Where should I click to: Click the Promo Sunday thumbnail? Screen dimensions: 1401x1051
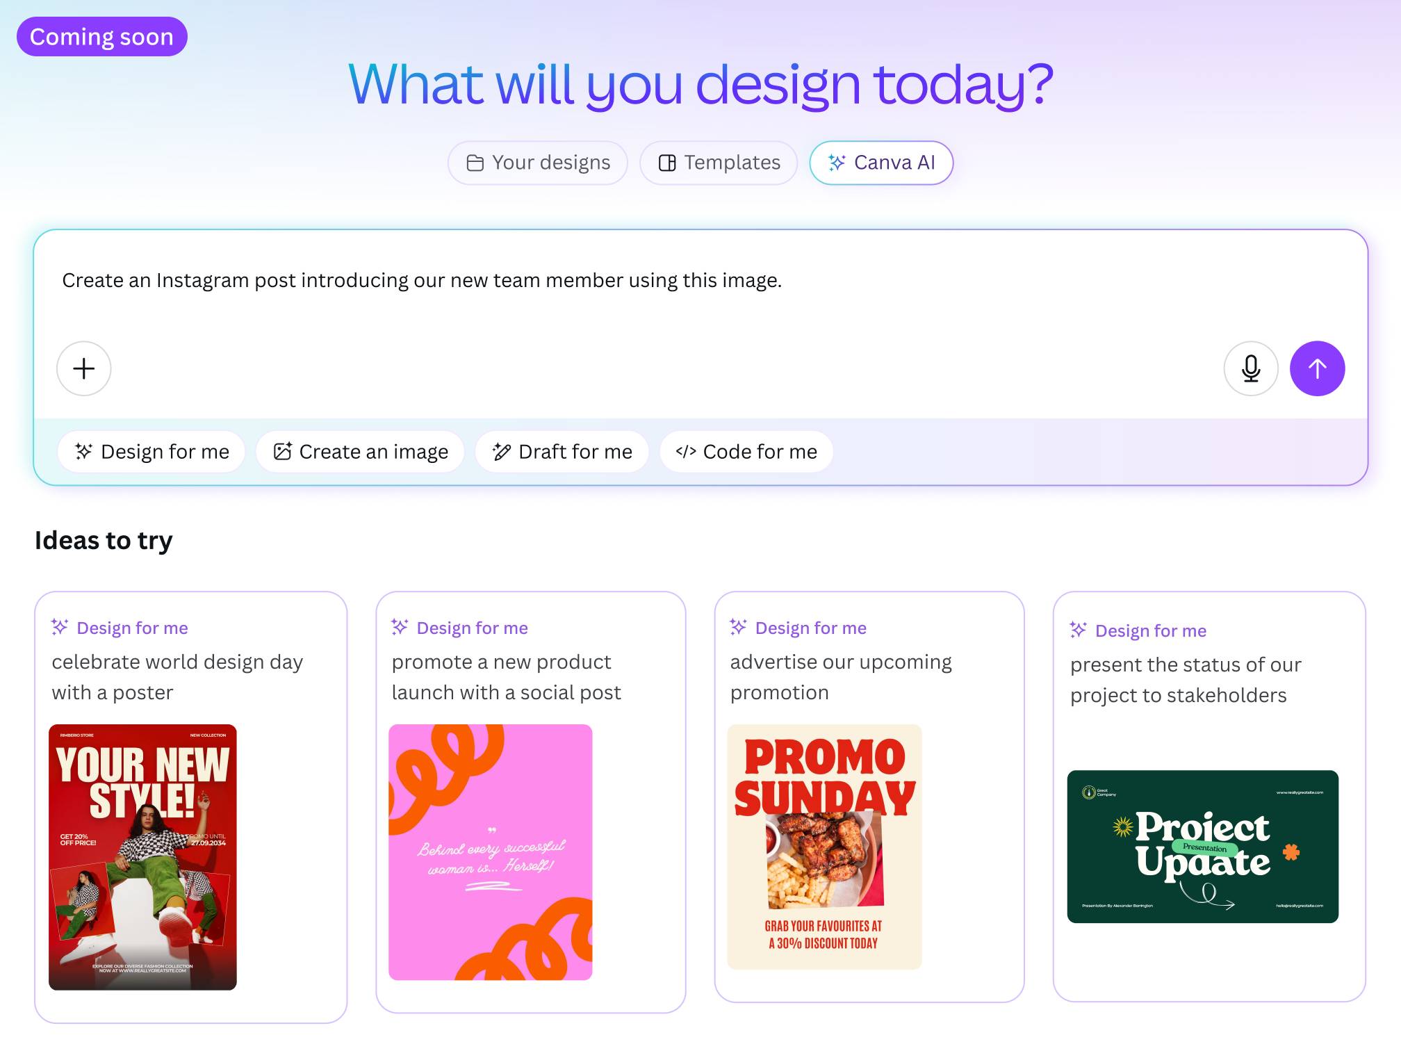(824, 848)
